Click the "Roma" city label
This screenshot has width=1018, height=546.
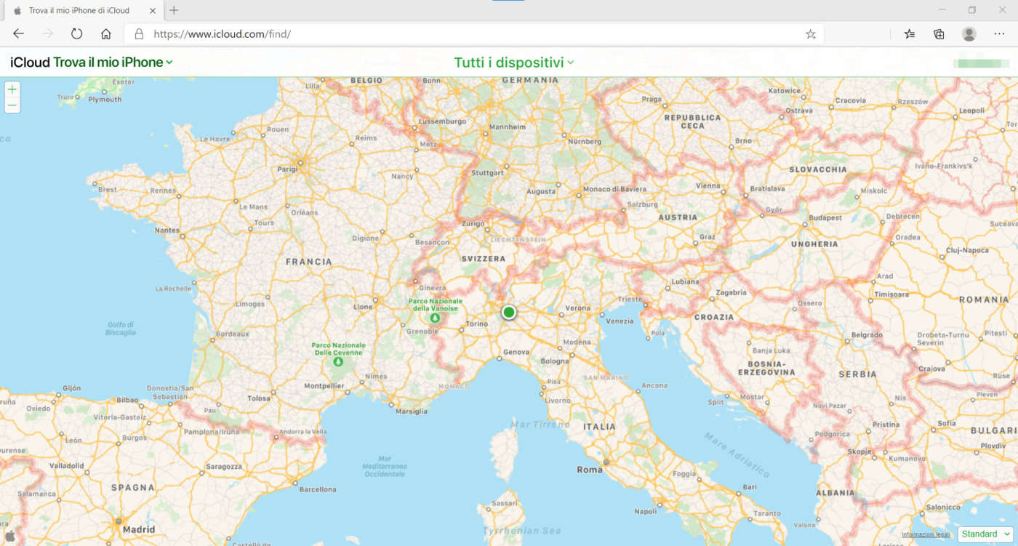(x=590, y=470)
